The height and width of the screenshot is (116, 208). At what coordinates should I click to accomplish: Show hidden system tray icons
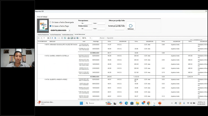172,103
